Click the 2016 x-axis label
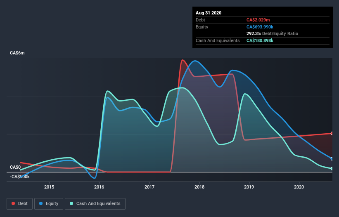The image size is (339, 217). coord(99,187)
